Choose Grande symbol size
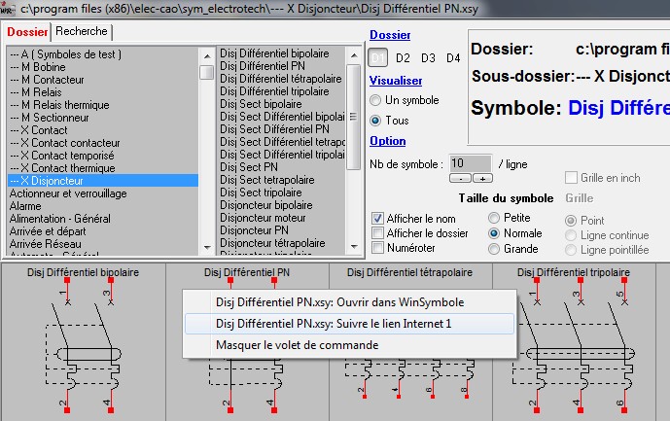 tap(495, 249)
